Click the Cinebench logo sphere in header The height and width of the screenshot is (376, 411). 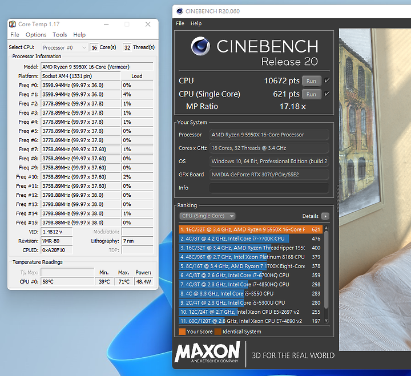point(200,46)
